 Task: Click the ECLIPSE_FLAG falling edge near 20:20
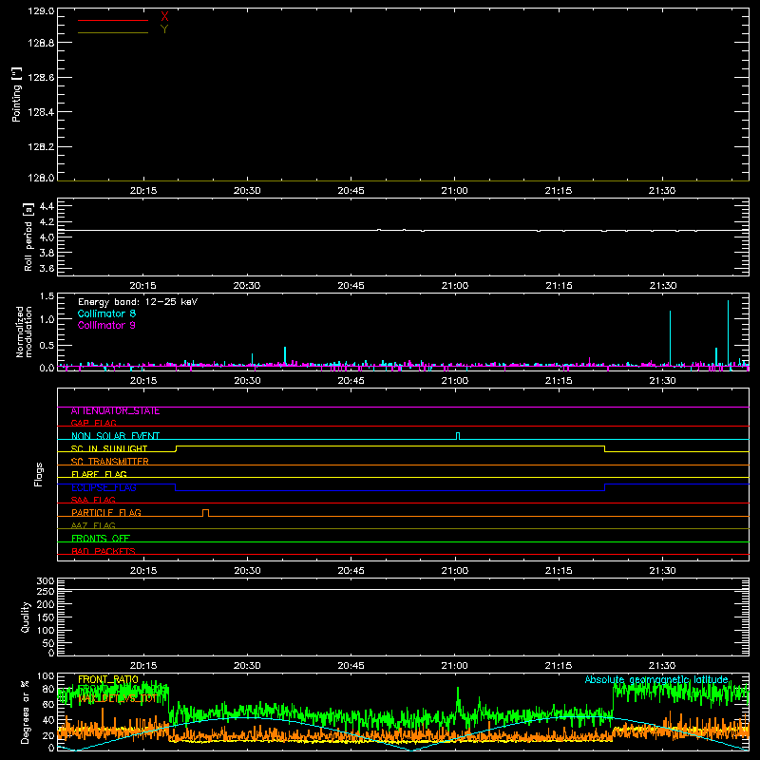(x=176, y=487)
